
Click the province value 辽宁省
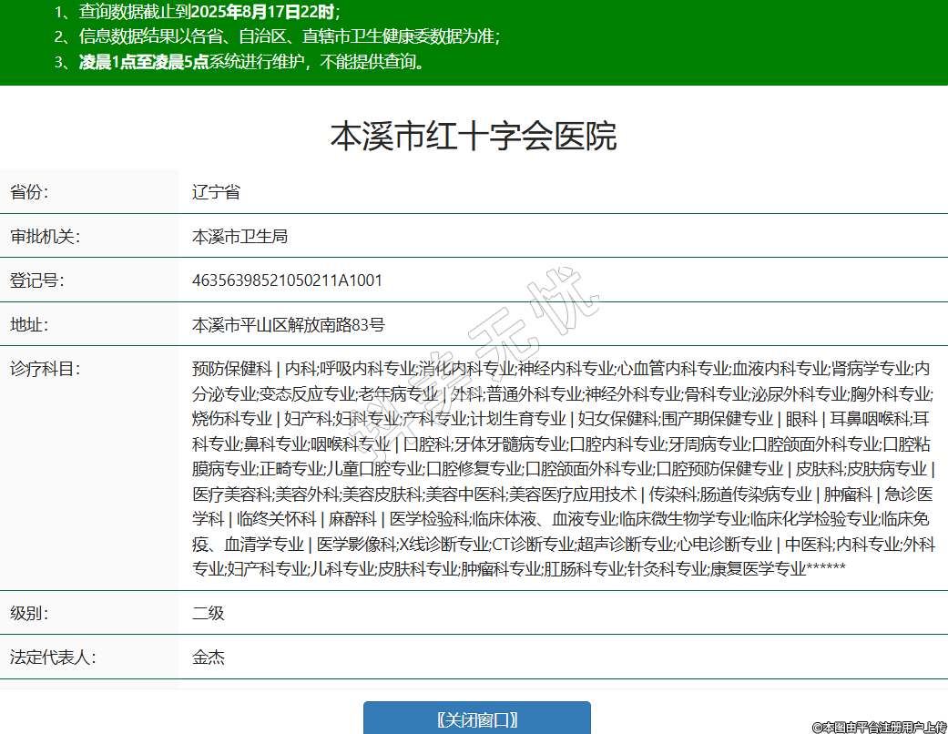[216, 192]
